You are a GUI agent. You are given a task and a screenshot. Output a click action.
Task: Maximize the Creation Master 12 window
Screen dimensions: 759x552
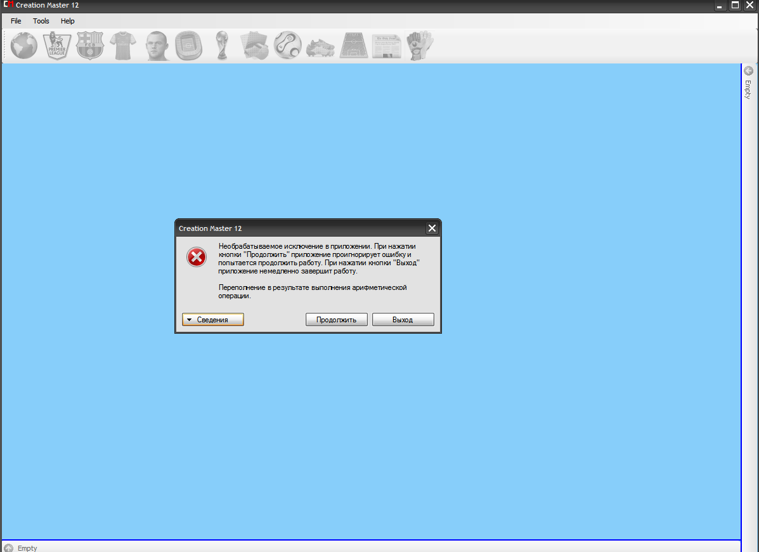point(735,5)
